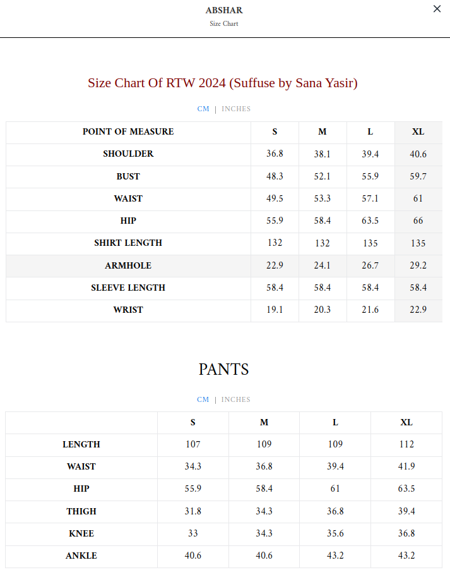The image size is (450, 577).
Task: Click the PANTS section heading
Action: point(224,370)
